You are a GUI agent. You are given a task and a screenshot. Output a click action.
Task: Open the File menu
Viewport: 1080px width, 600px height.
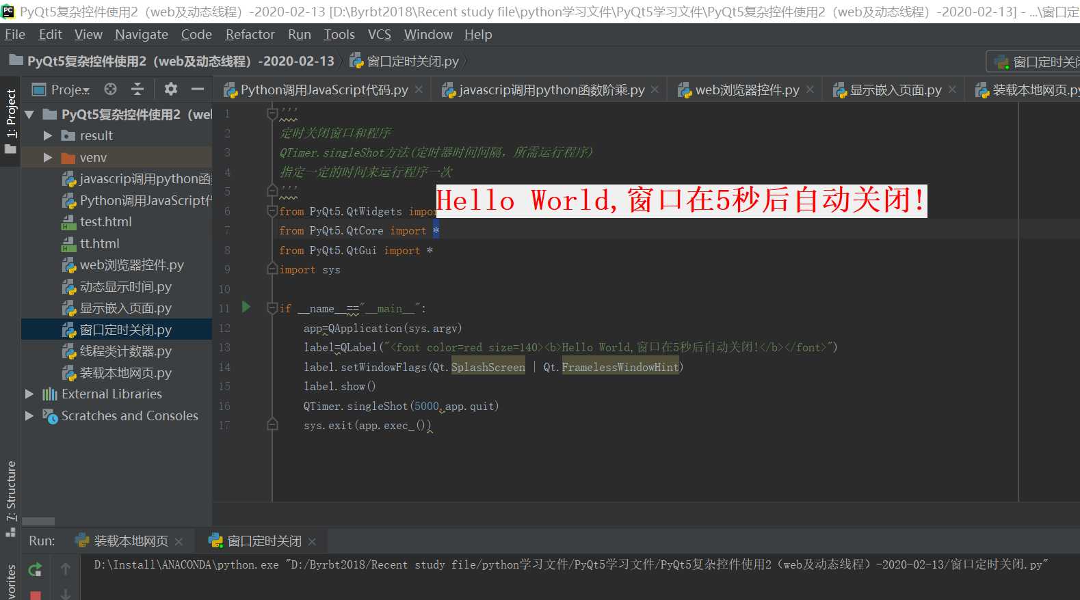tap(14, 34)
